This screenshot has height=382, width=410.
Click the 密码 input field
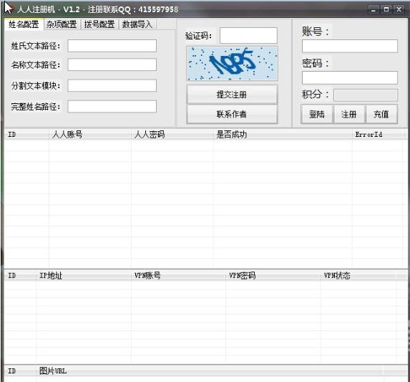[350, 77]
